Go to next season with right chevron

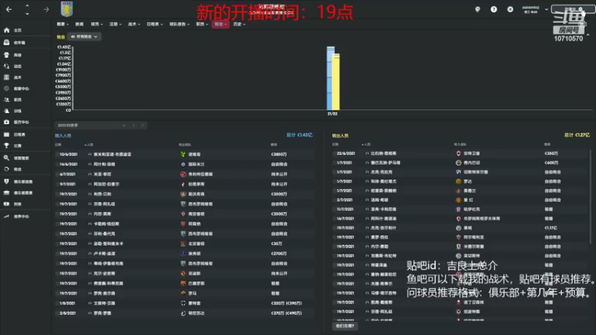(142, 125)
